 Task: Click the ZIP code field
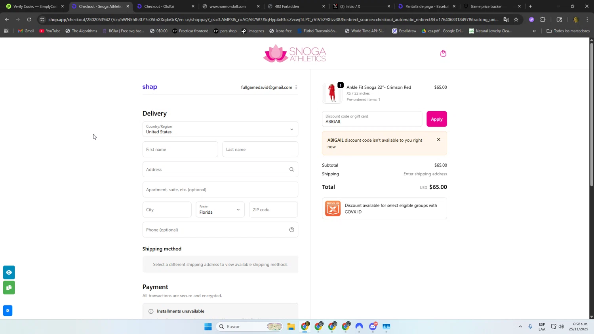(x=273, y=210)
